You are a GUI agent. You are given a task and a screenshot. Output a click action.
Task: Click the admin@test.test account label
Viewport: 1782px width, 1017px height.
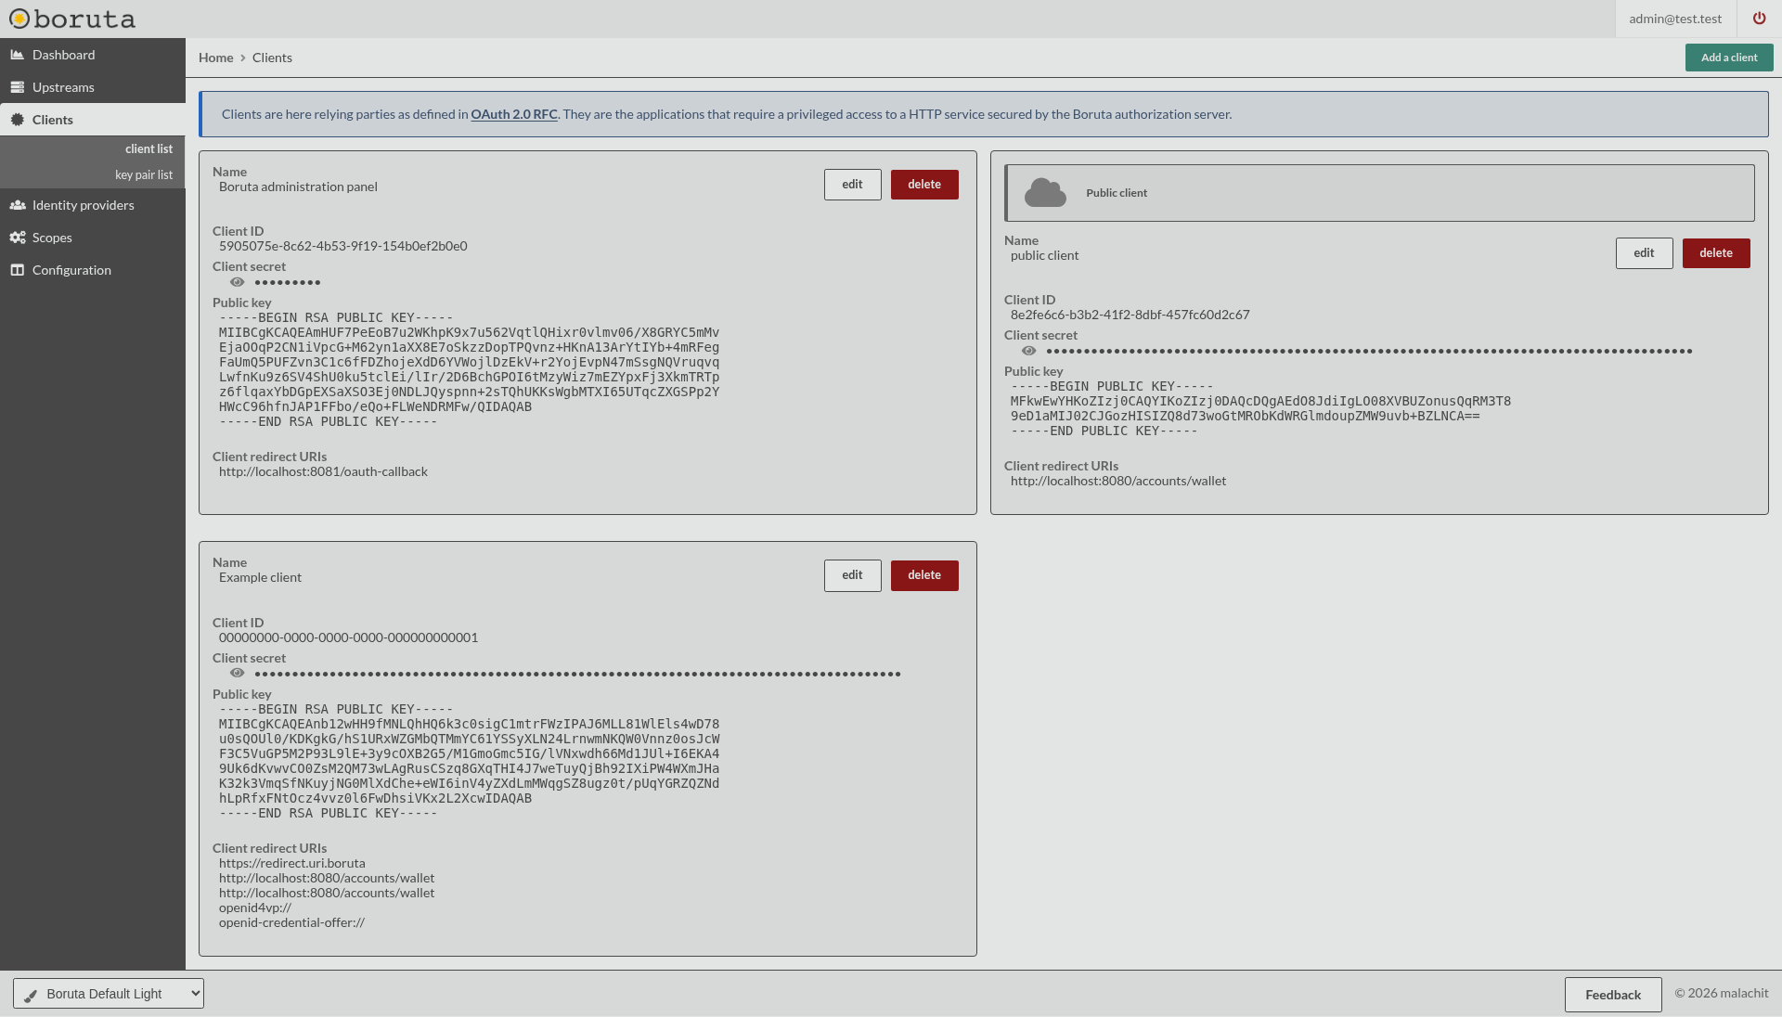pyautogui.click(x=1675, y=19)
